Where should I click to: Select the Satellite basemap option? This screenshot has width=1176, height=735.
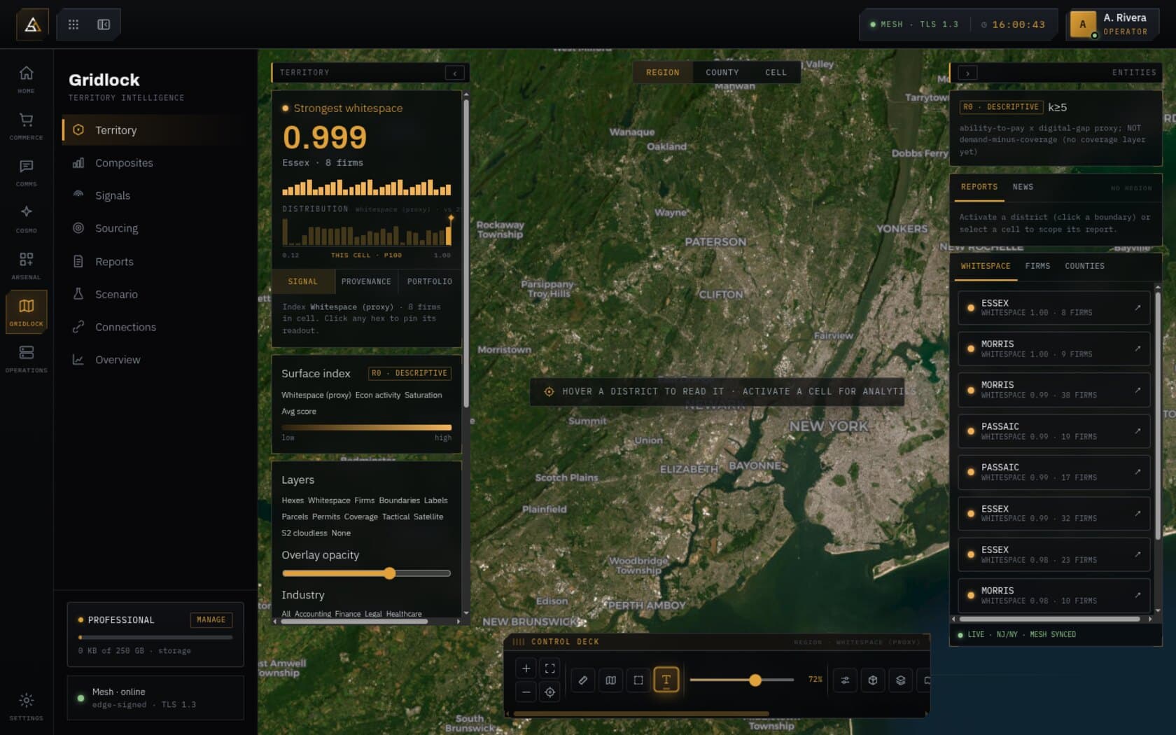pos(428,517)
